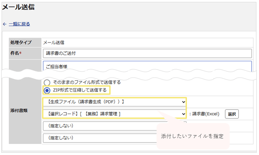Viewport: 259px width, 155px height.
Task: Select ZIP形式で圧縮して送信する radio button
Action: coord(47,90)
